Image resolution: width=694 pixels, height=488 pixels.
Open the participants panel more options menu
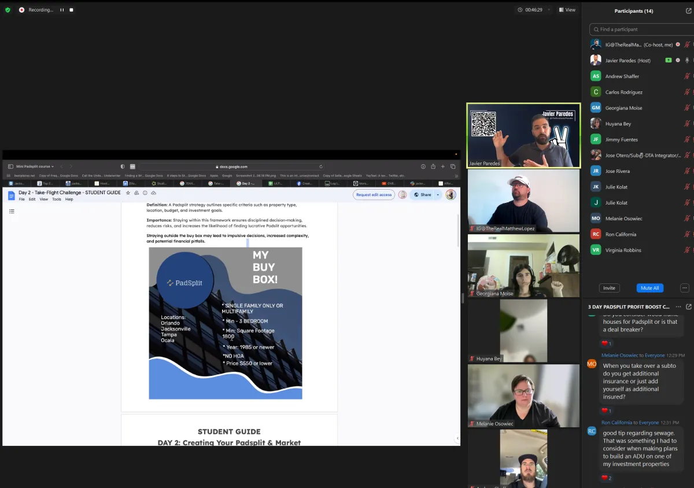pos(685,288)
